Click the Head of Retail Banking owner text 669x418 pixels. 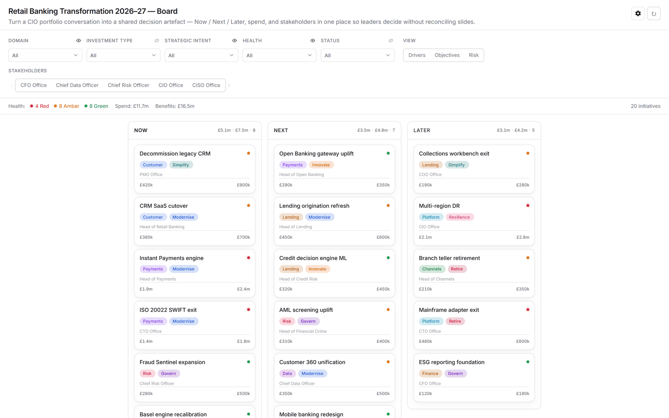(x=162, y=227)
